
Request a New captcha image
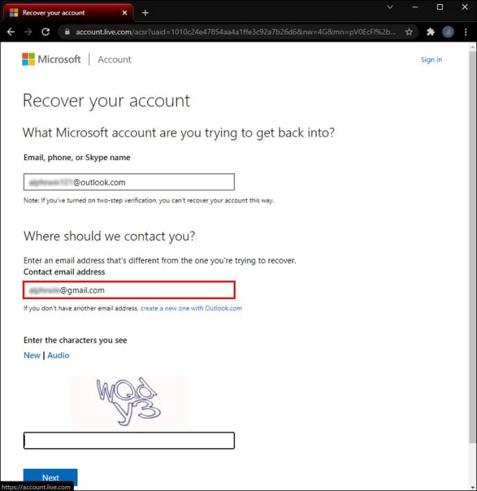[32, 356]
